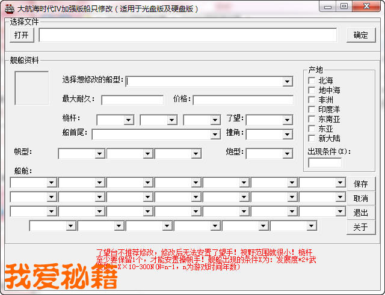Screen dimensions: 385x295
Task: Enable the 北海 origin checkbox
Action: pos(312,81)
